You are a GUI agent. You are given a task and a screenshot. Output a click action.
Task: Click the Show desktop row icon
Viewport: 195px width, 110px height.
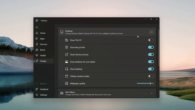pyautogui.click(x=66, y=69)
